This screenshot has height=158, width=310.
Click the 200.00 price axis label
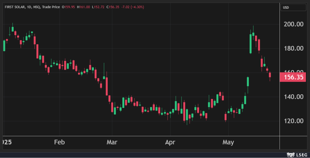(294, 24)
